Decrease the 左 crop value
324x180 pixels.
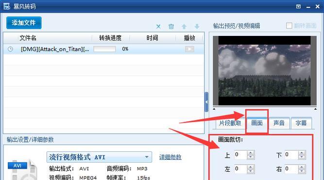251,171
